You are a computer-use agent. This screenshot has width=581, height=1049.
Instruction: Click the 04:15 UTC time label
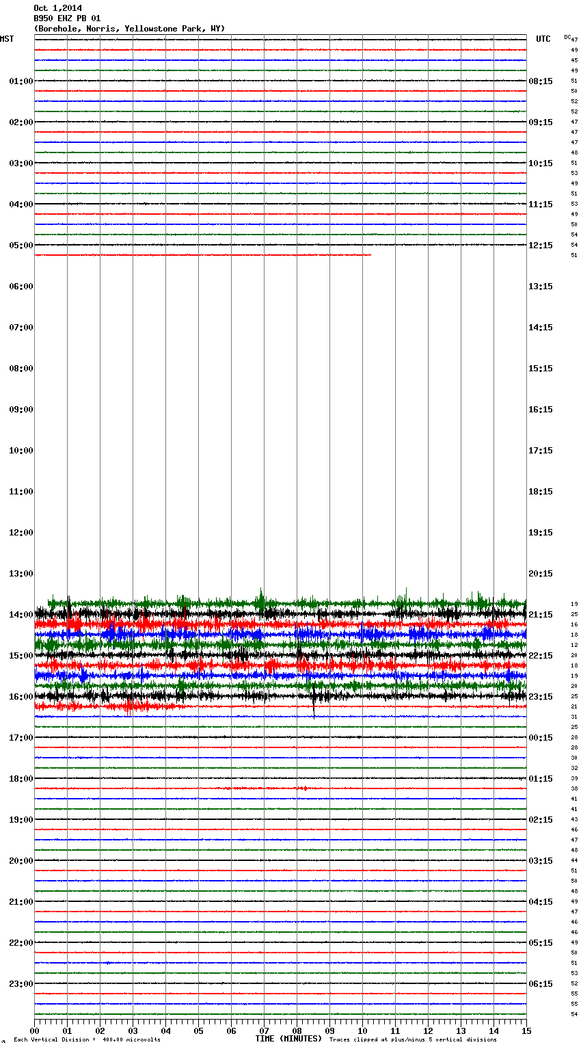pyautogui.click(x=541, y=902)
